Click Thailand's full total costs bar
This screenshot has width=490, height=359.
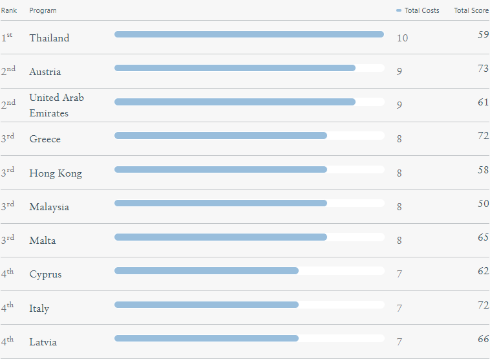(x=249, y=34)
